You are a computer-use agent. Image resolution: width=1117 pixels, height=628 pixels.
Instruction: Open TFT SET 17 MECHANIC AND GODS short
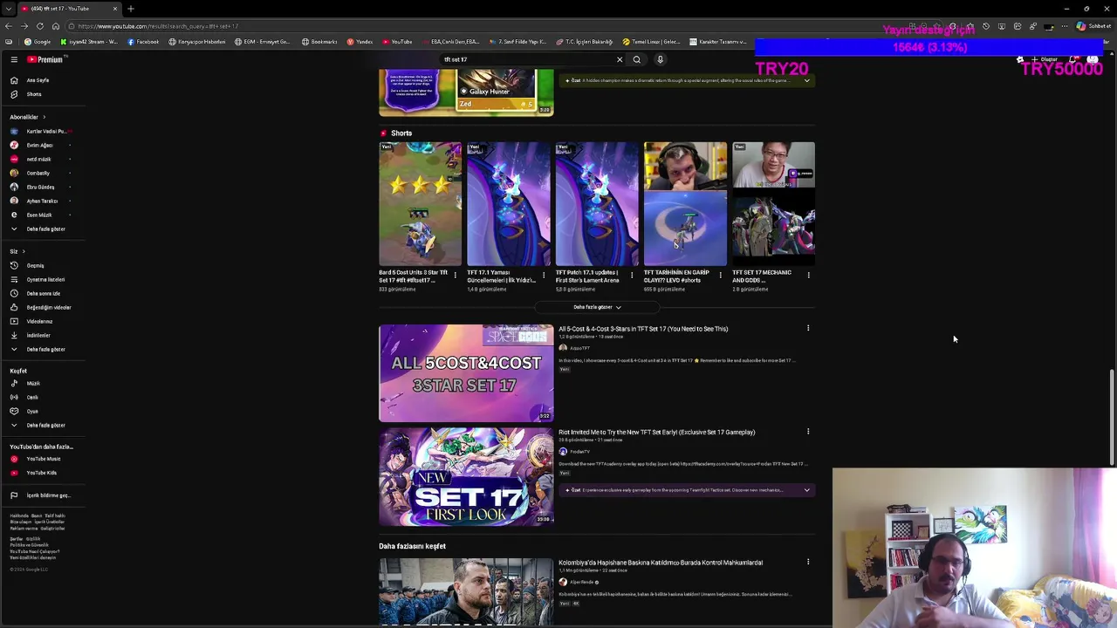tap(773, 204)
